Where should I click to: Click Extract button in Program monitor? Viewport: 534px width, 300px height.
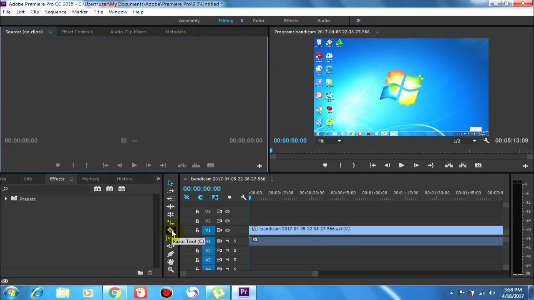pyautogui.click(x=463, y=165)
